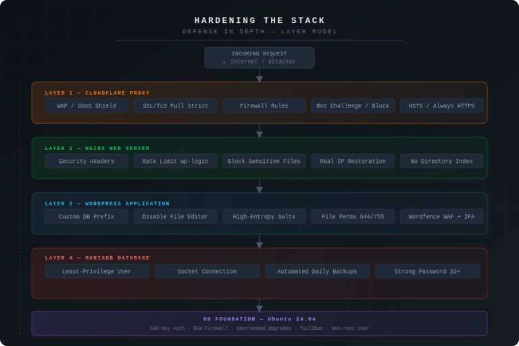The image size is (519, 346).
Task: Click the Bot Challenge / Block box
Action: pos(353,106)
